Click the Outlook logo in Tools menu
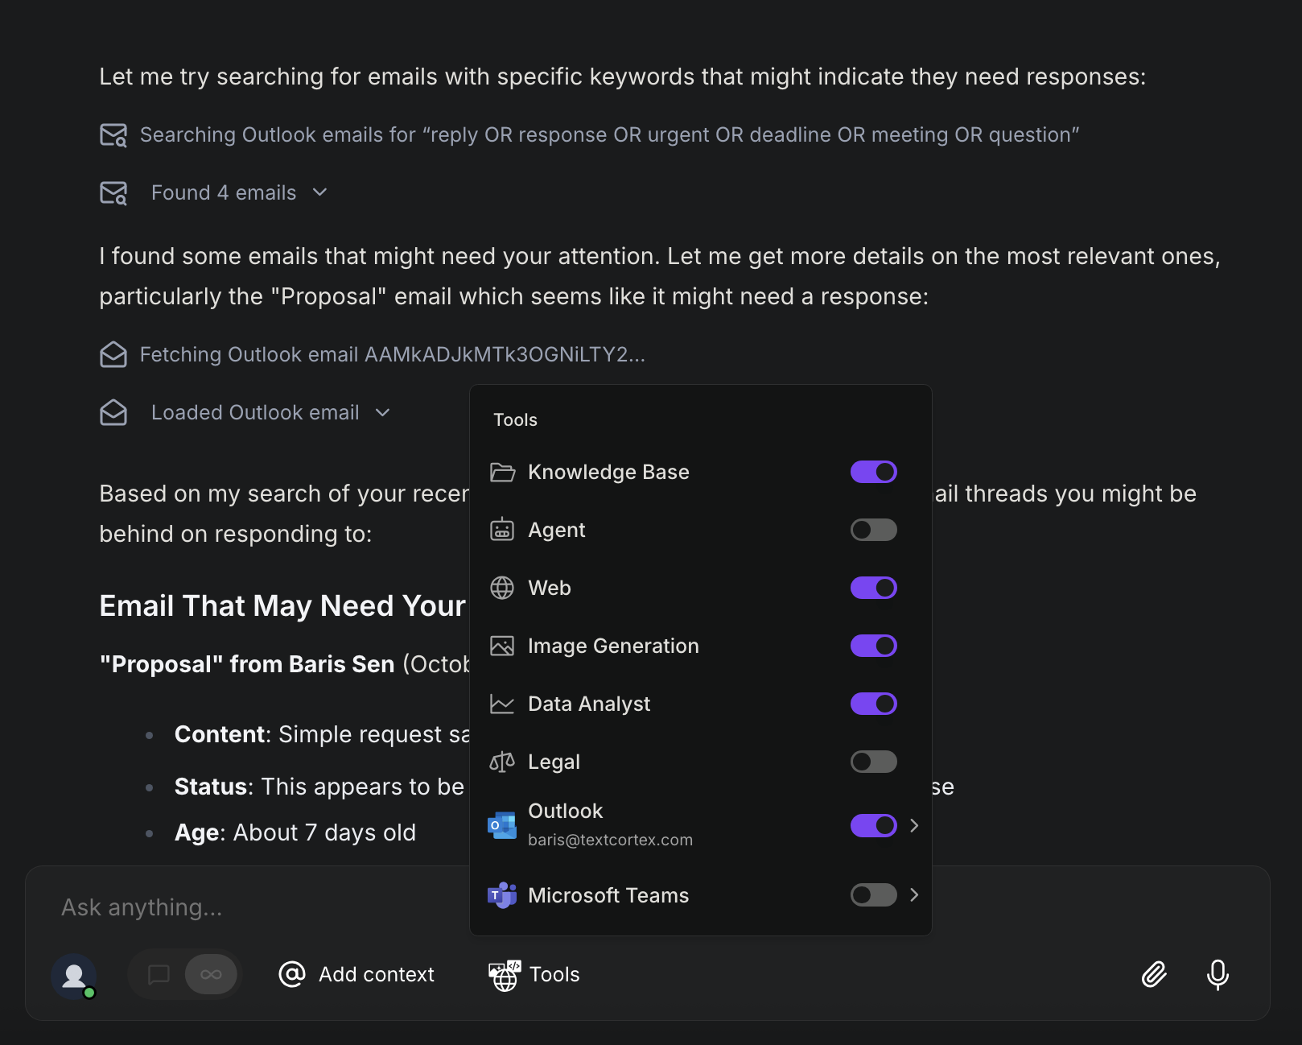Image resolution: width=1302 pixels, height=1045 pixels. tap(501, 824)
